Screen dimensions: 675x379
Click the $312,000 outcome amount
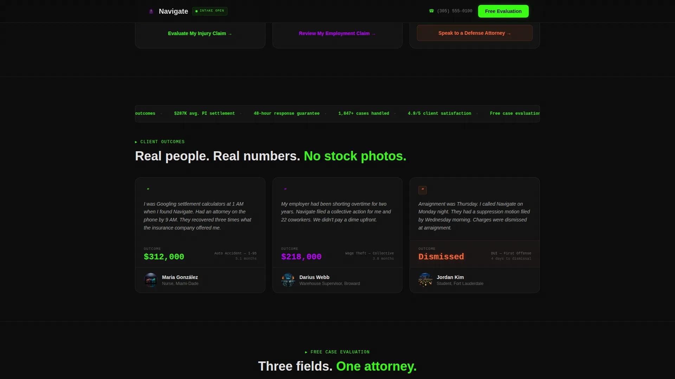point(164,257)
